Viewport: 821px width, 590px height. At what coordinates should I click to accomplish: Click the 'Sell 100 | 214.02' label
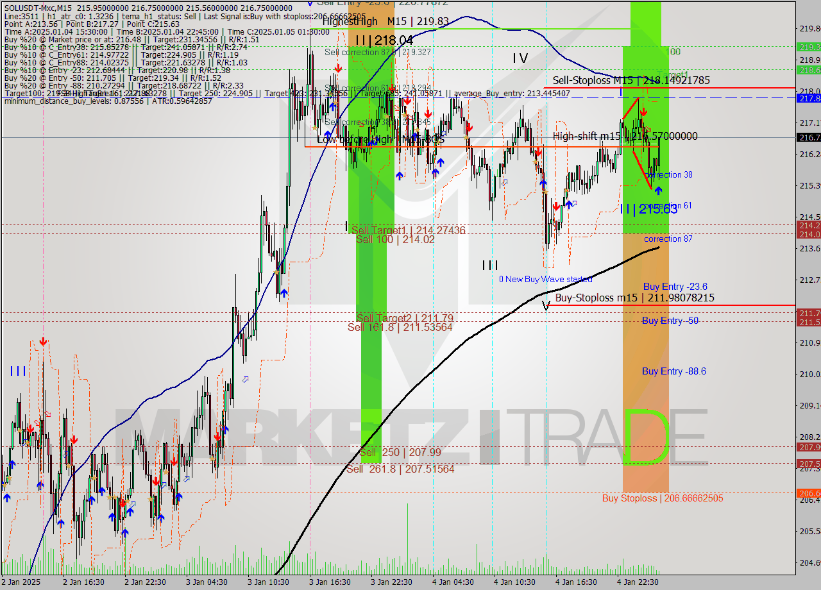point(395,239)
